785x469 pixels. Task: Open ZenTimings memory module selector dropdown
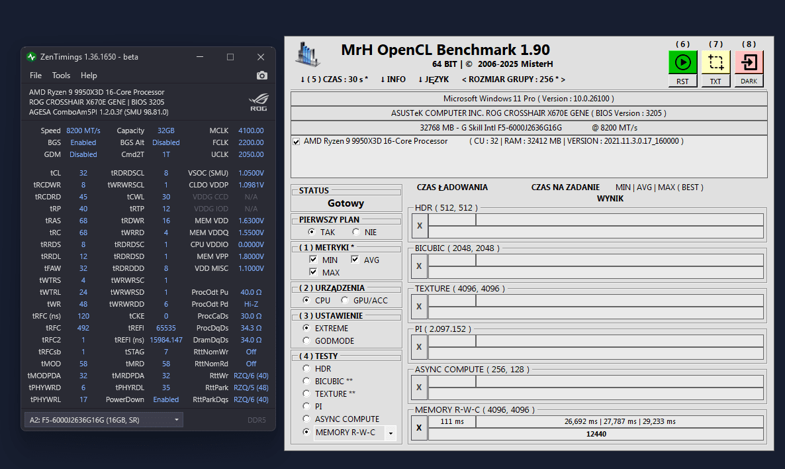pos(104,420)
